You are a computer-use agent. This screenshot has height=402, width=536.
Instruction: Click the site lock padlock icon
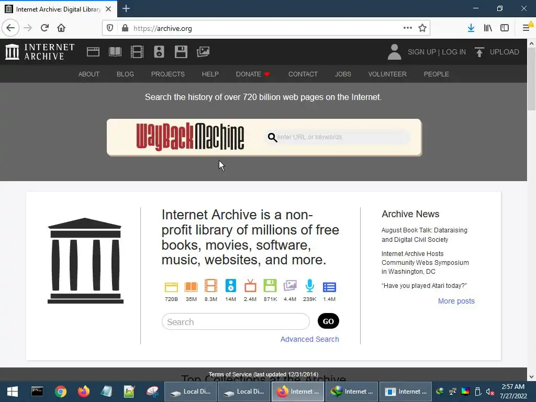pos(125,28)
